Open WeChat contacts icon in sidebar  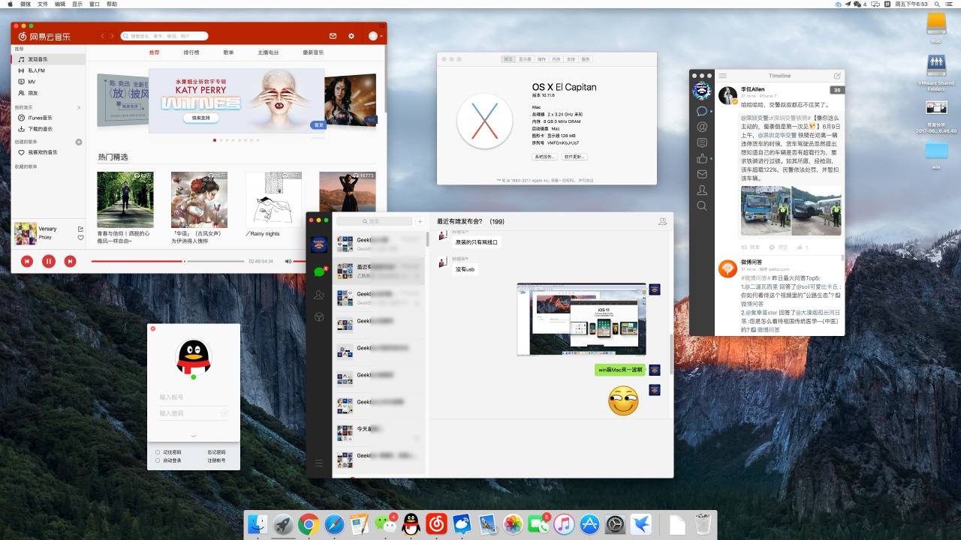pyautogui.click(x=319, y=295)
